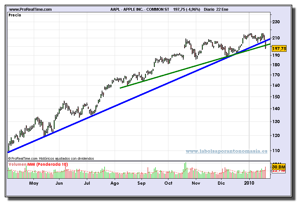Click the 230 level on price axis
The width and height of the screenshot is (297, 202).
[276, 22]
